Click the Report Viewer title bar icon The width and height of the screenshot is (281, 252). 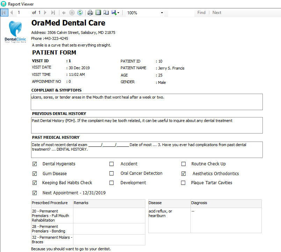click(x=3, y=4)
